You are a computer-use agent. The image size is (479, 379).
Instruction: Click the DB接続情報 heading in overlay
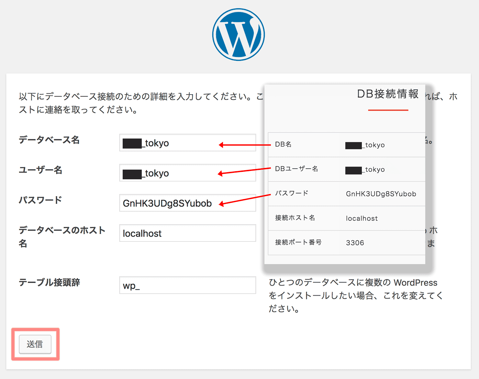click(x=388, y=94)
